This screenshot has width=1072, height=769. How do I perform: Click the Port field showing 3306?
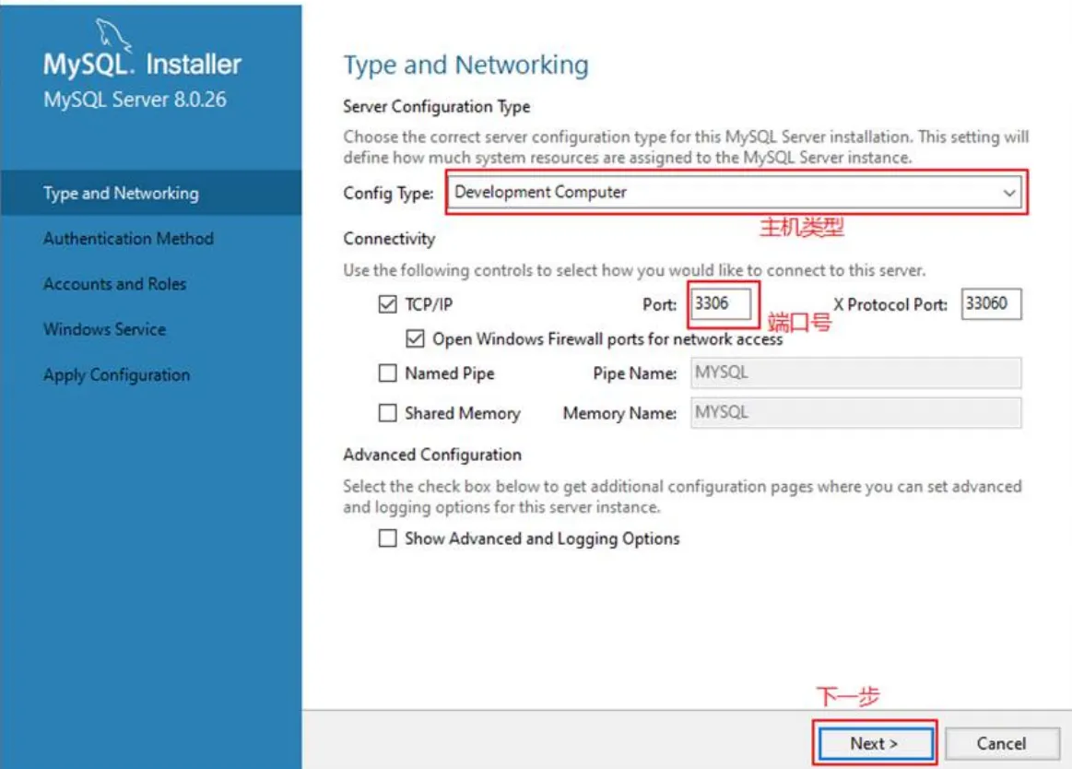[722, 303]
